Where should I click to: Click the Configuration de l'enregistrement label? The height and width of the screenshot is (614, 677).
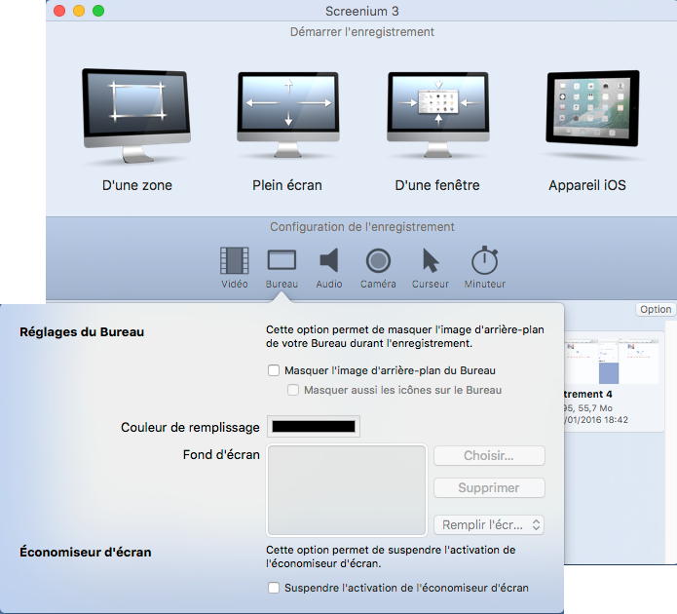point(361,227)
